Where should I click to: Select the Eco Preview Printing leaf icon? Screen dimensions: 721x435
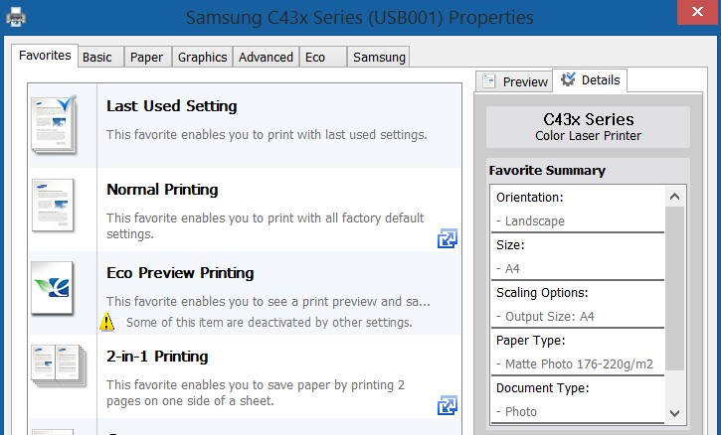click(x=53, y=288)
